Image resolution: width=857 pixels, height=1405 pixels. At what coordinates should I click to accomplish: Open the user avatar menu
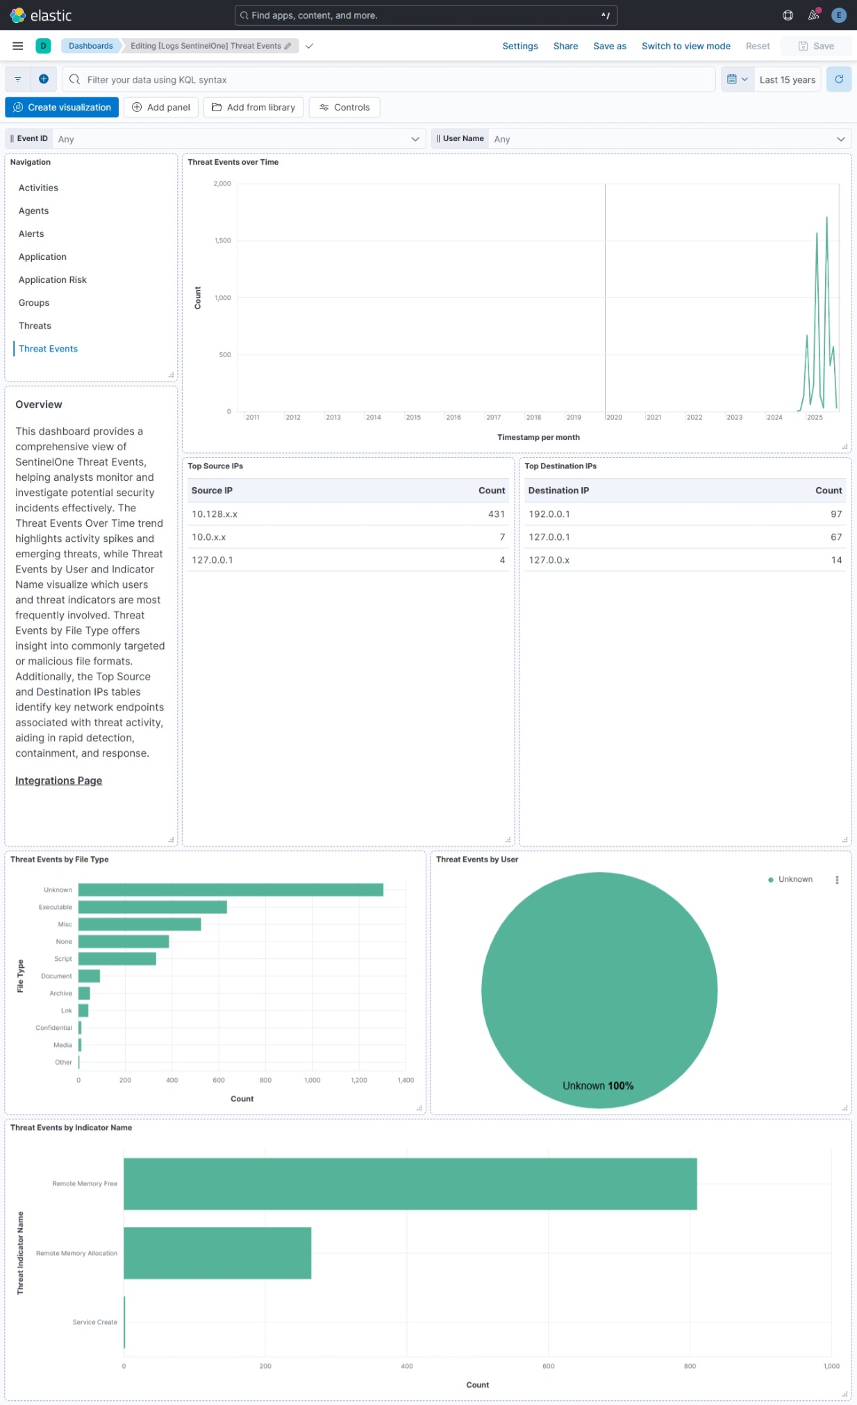coord(838,15)
